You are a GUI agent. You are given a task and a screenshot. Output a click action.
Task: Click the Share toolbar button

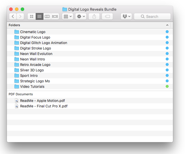(94, 16)
